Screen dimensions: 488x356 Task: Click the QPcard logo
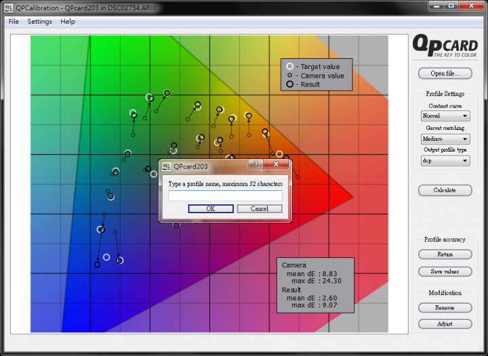(x=445, y=46)
